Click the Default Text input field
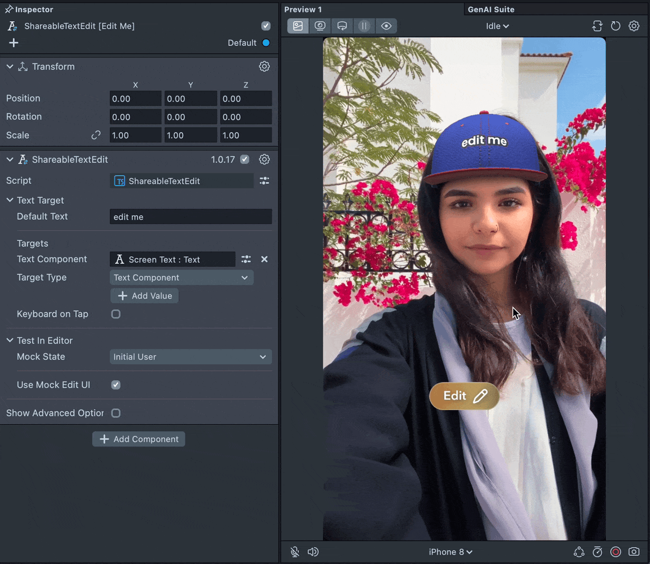Viewport: 650px width, 564px height. (x=190, y=217)
